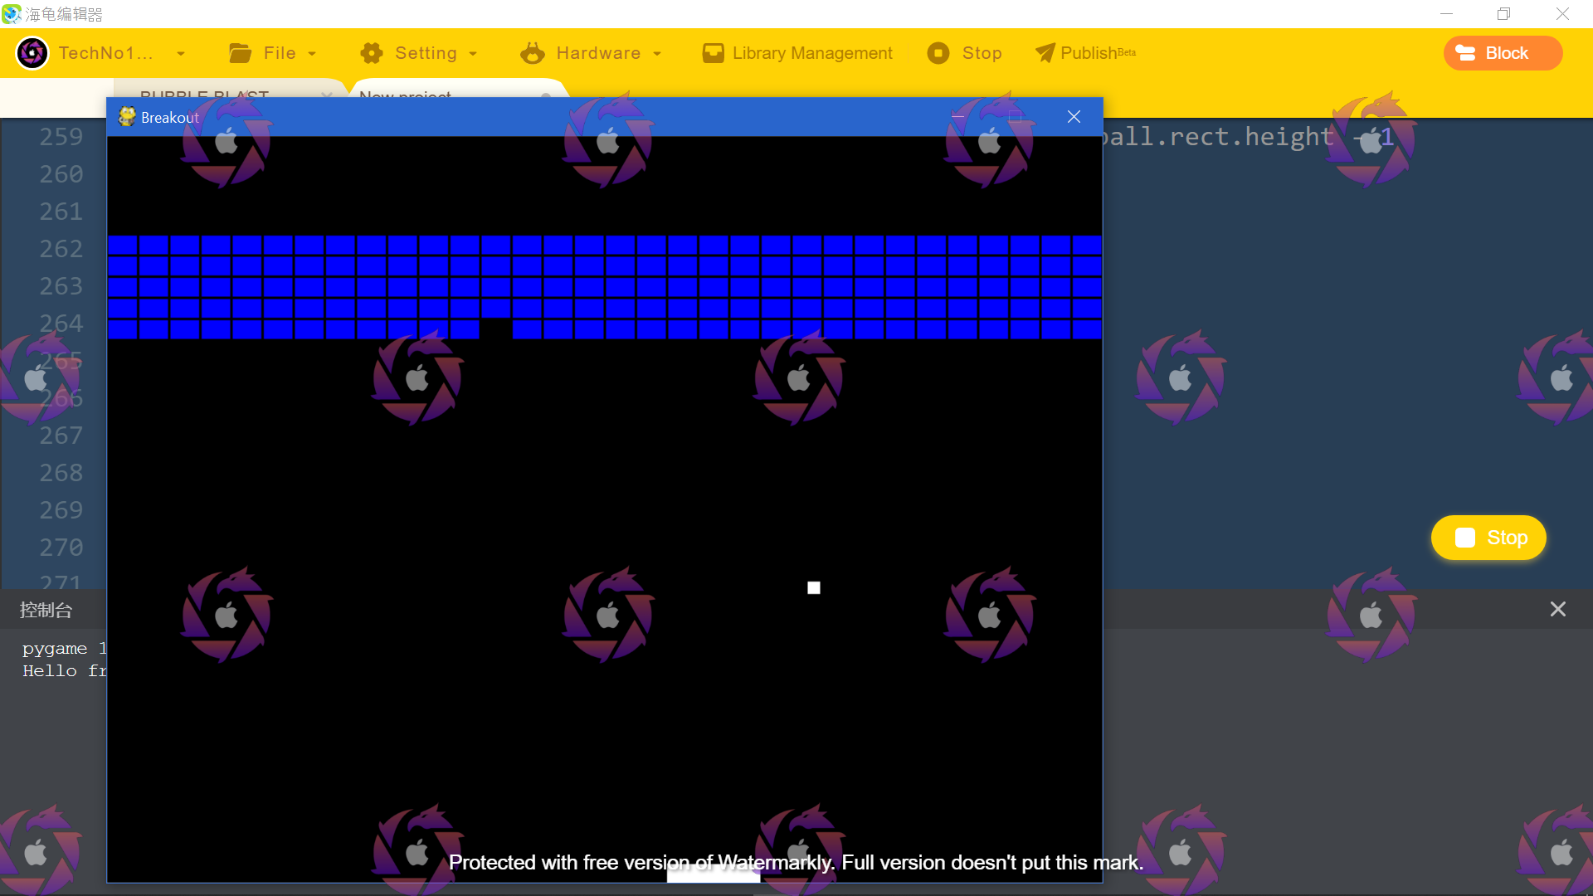Click the Setting gear icon
Viewport: 1593px width, 896px height.
pyautogui.click(x=372, y=53)
